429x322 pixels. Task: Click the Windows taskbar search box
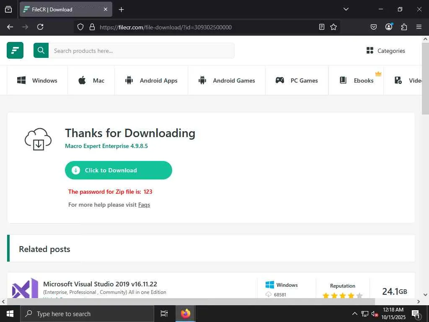[87, 314]
